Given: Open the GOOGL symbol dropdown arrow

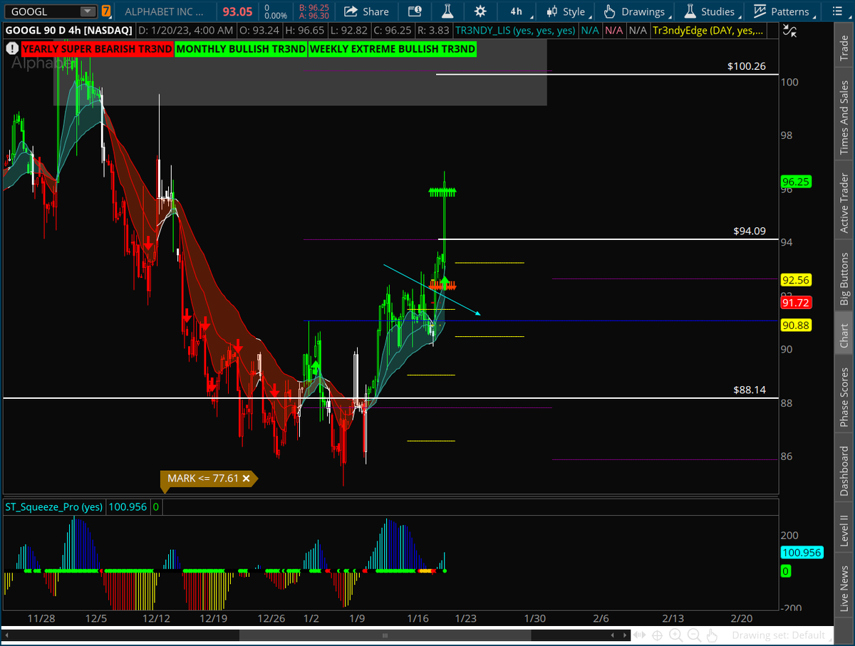Looking at the screenshot, I should (x=89, y=11).
